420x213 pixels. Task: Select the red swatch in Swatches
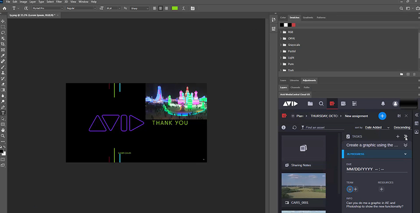pos(294,25)
